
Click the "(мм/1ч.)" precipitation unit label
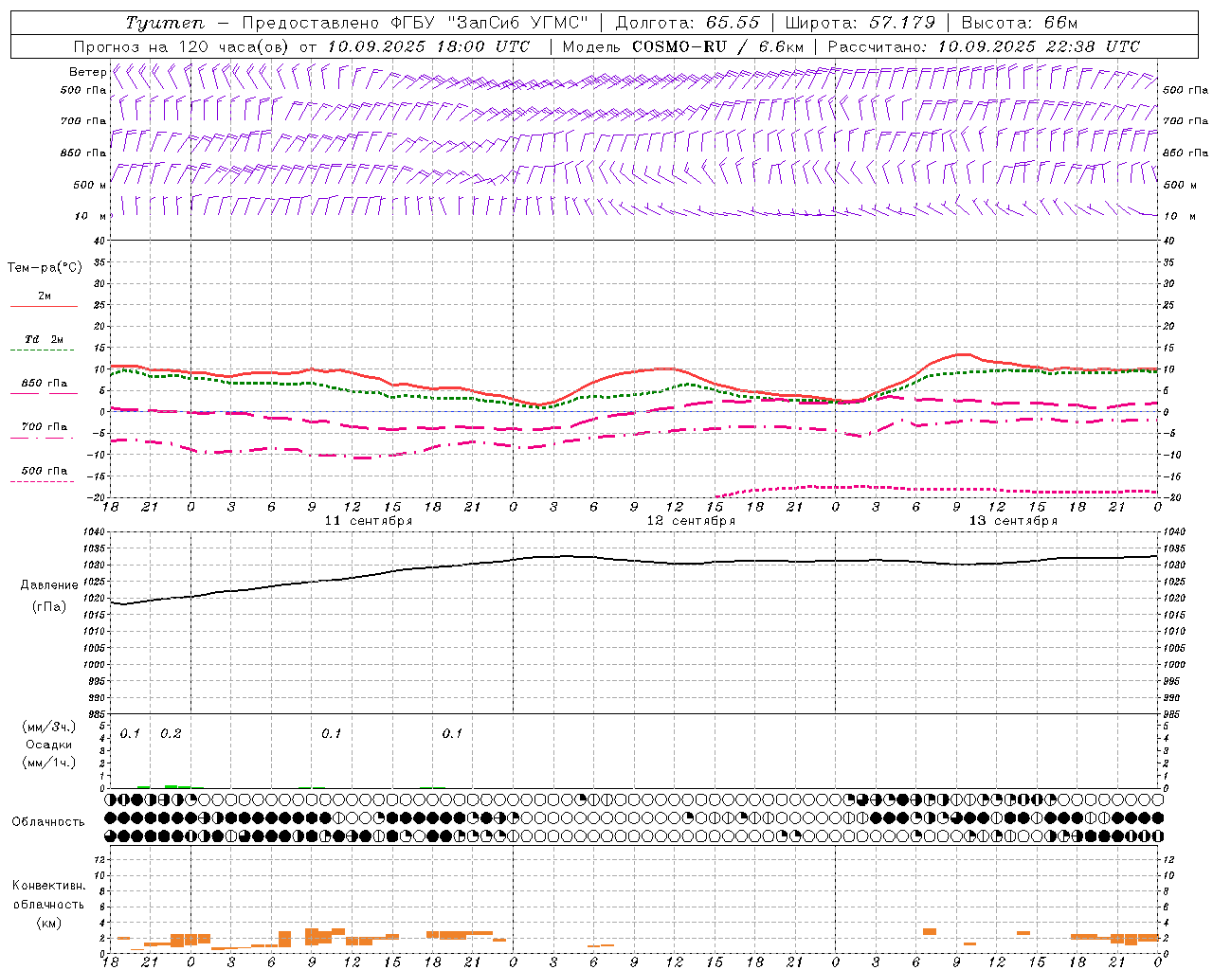click(49, 763)
